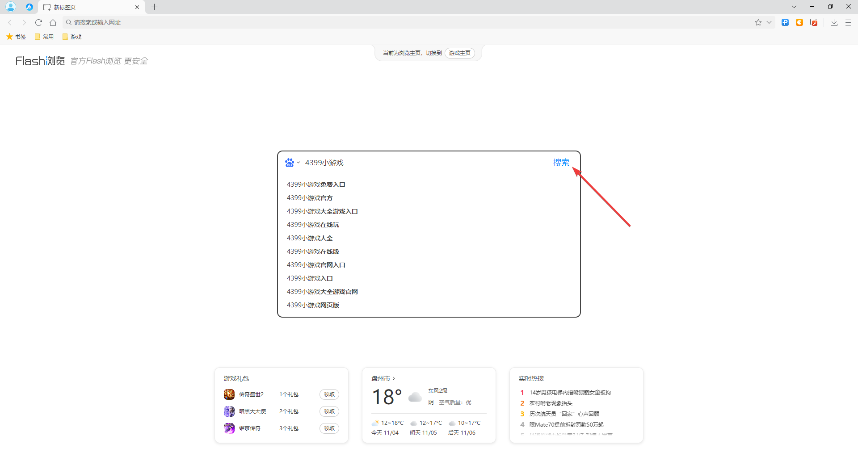Click the Baidu search engine icon

tap(289, 162)
